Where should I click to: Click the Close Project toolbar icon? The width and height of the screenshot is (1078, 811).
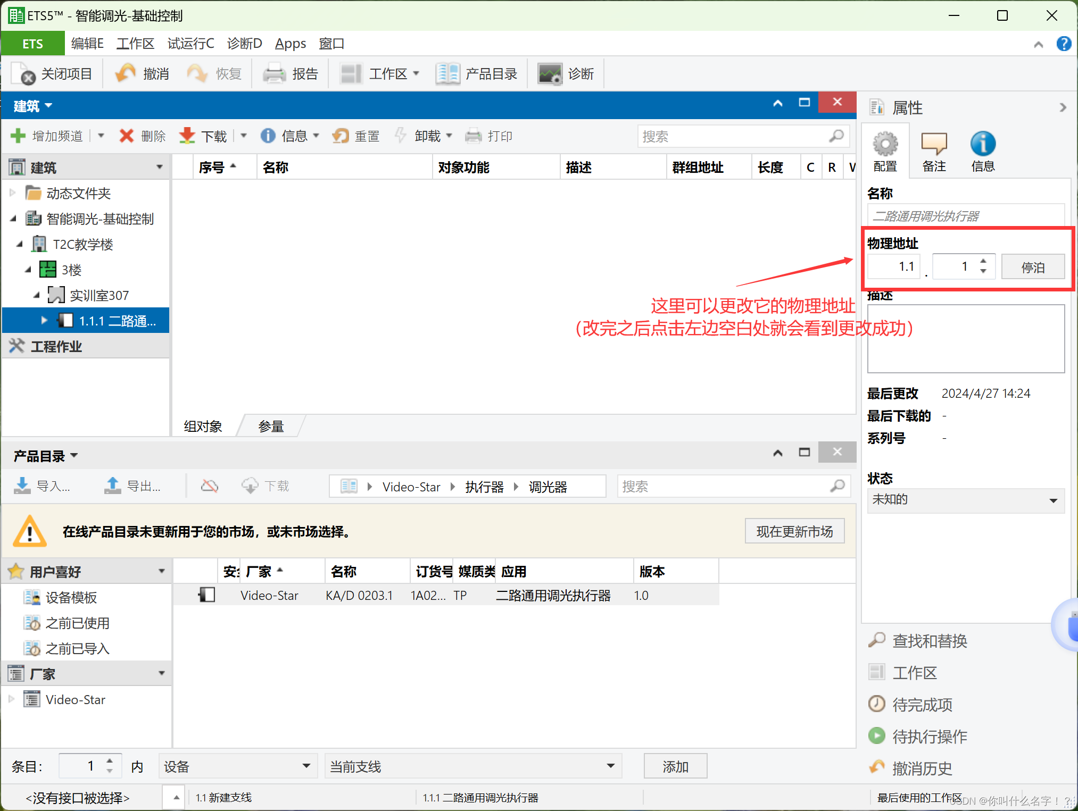tap(24, 74)
